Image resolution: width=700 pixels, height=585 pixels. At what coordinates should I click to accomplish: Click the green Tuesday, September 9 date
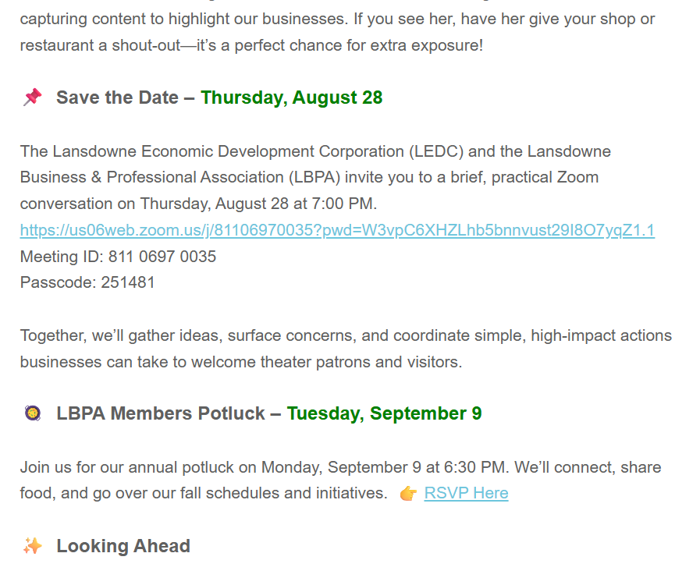384,413
